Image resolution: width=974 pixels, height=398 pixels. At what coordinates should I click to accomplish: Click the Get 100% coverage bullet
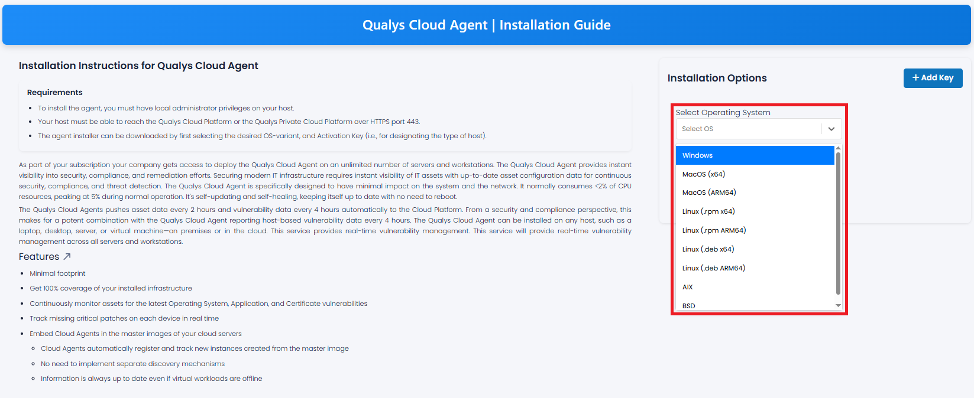(111, 288)
